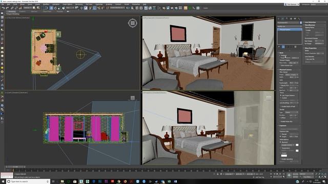The height and width of the screenshot is (184, 328).
Task: Click the object color swatch beside name
Action: [x=301, y=22]
